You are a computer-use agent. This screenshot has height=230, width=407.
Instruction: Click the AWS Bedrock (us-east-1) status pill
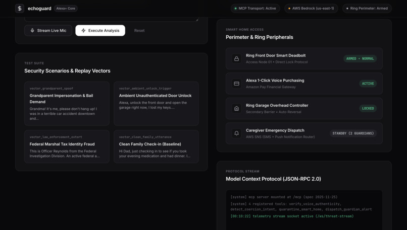pyautogui.click(x=311, y=8)
